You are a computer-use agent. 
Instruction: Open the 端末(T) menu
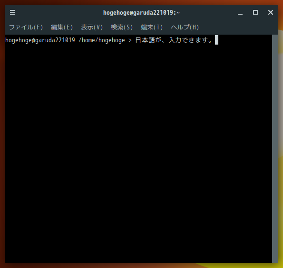tap(152, 27)
